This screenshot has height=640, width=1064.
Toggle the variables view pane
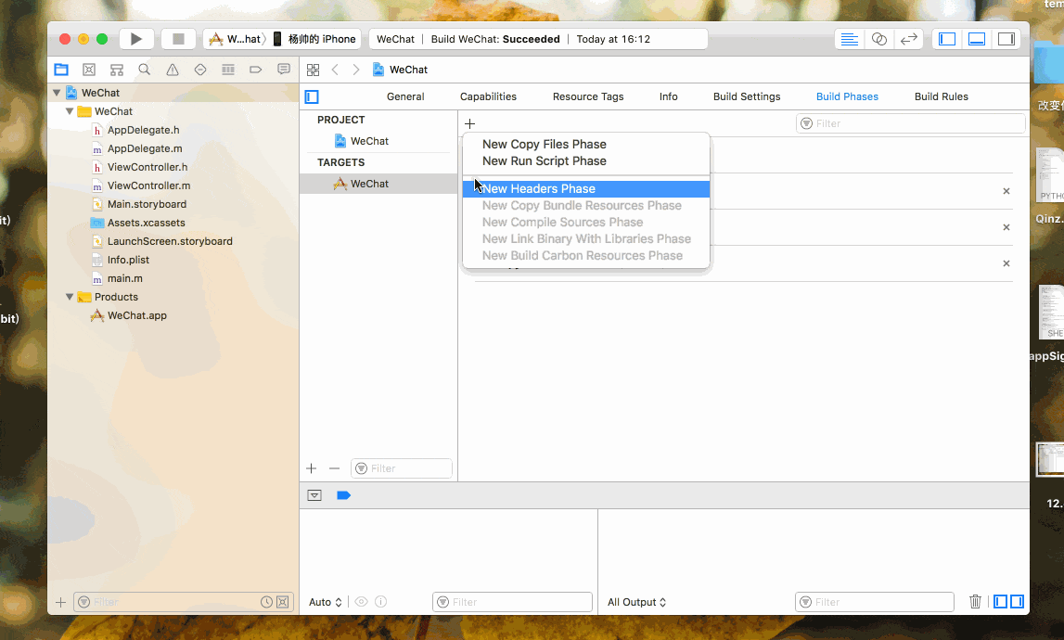(x=1000, y=601)
